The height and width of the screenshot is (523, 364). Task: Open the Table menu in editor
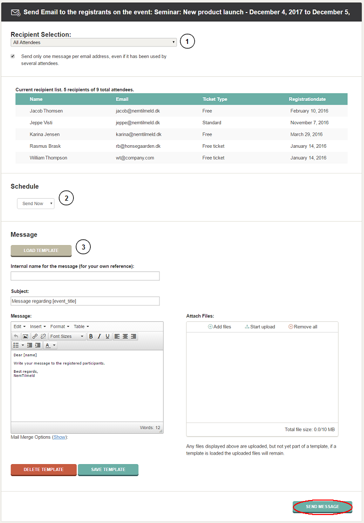tap(81, 326)
